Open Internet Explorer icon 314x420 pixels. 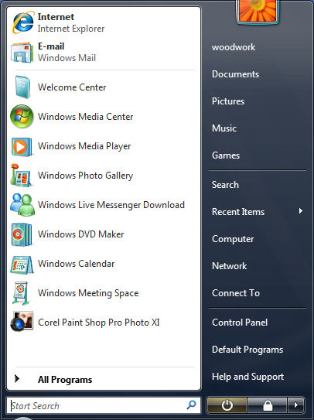[22, 22]
